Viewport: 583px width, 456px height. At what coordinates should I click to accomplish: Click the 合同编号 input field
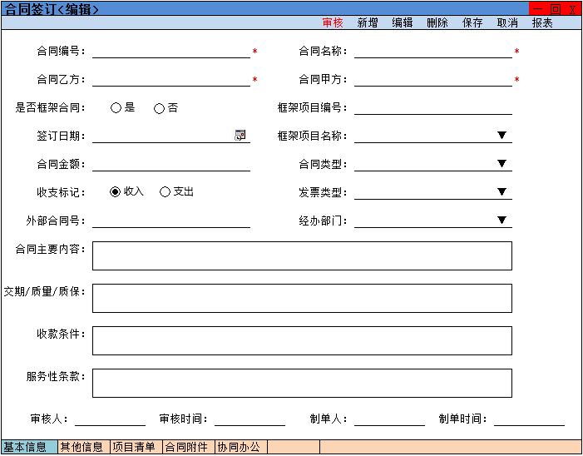pyautogui.click(x=170, y=51)
